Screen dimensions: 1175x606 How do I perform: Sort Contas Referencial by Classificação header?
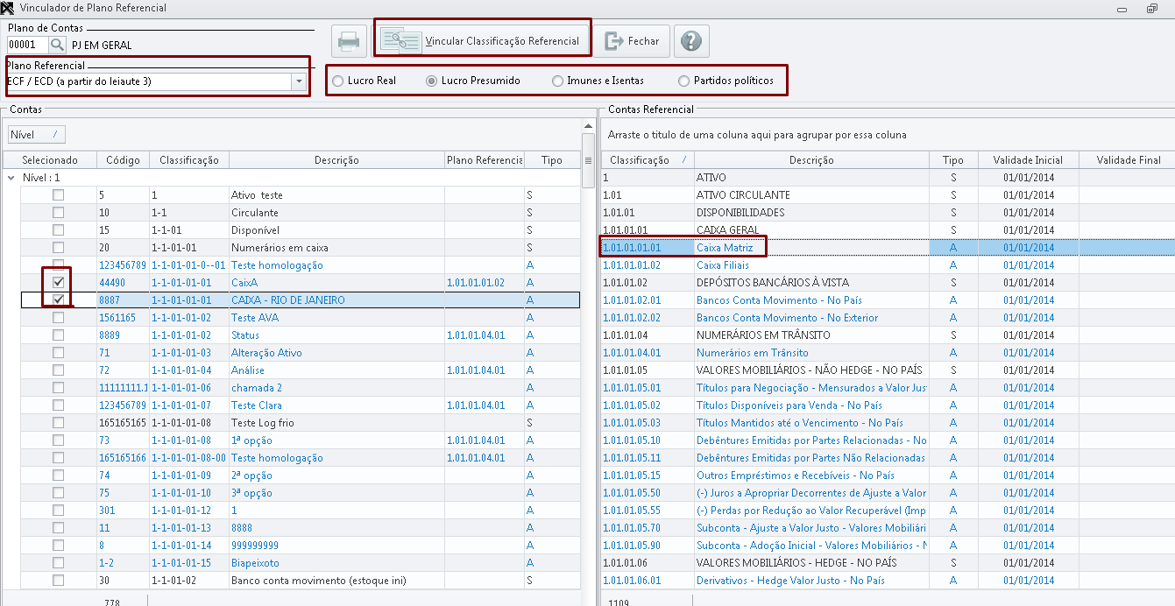click(x=648, y=160)
